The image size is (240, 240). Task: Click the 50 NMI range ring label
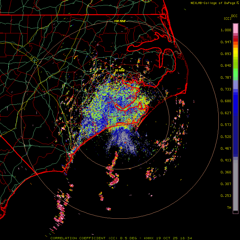[120, 70]
